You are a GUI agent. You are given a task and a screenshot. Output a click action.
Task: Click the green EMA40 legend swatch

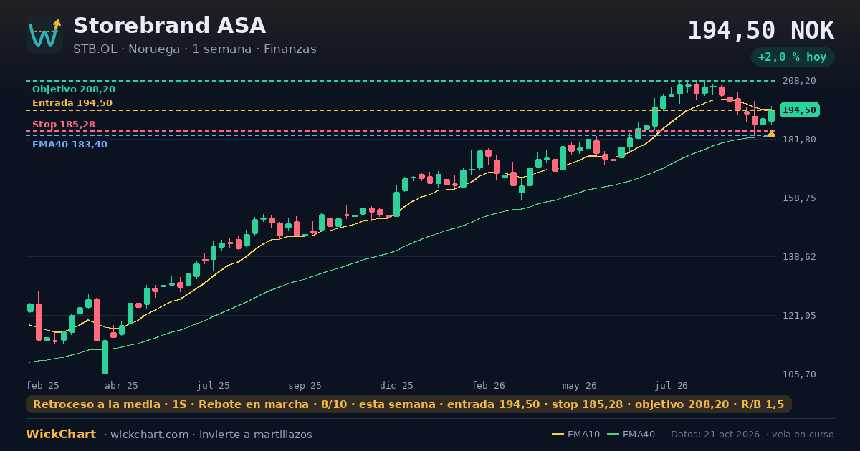(613, 435)
